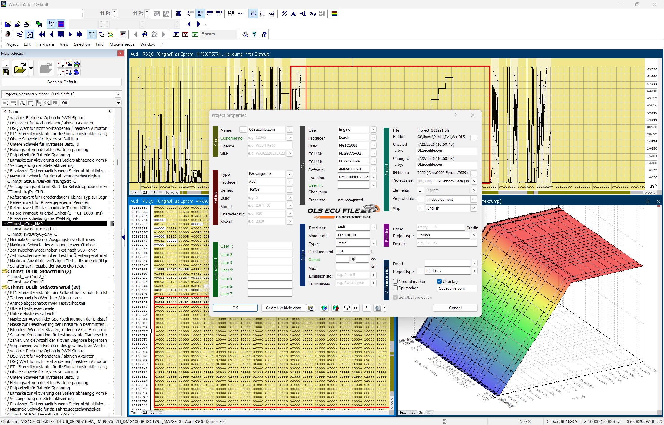This screenshot has width=664, height=425.
Task: Click the open project folder icon
Action: coord(20,68)
